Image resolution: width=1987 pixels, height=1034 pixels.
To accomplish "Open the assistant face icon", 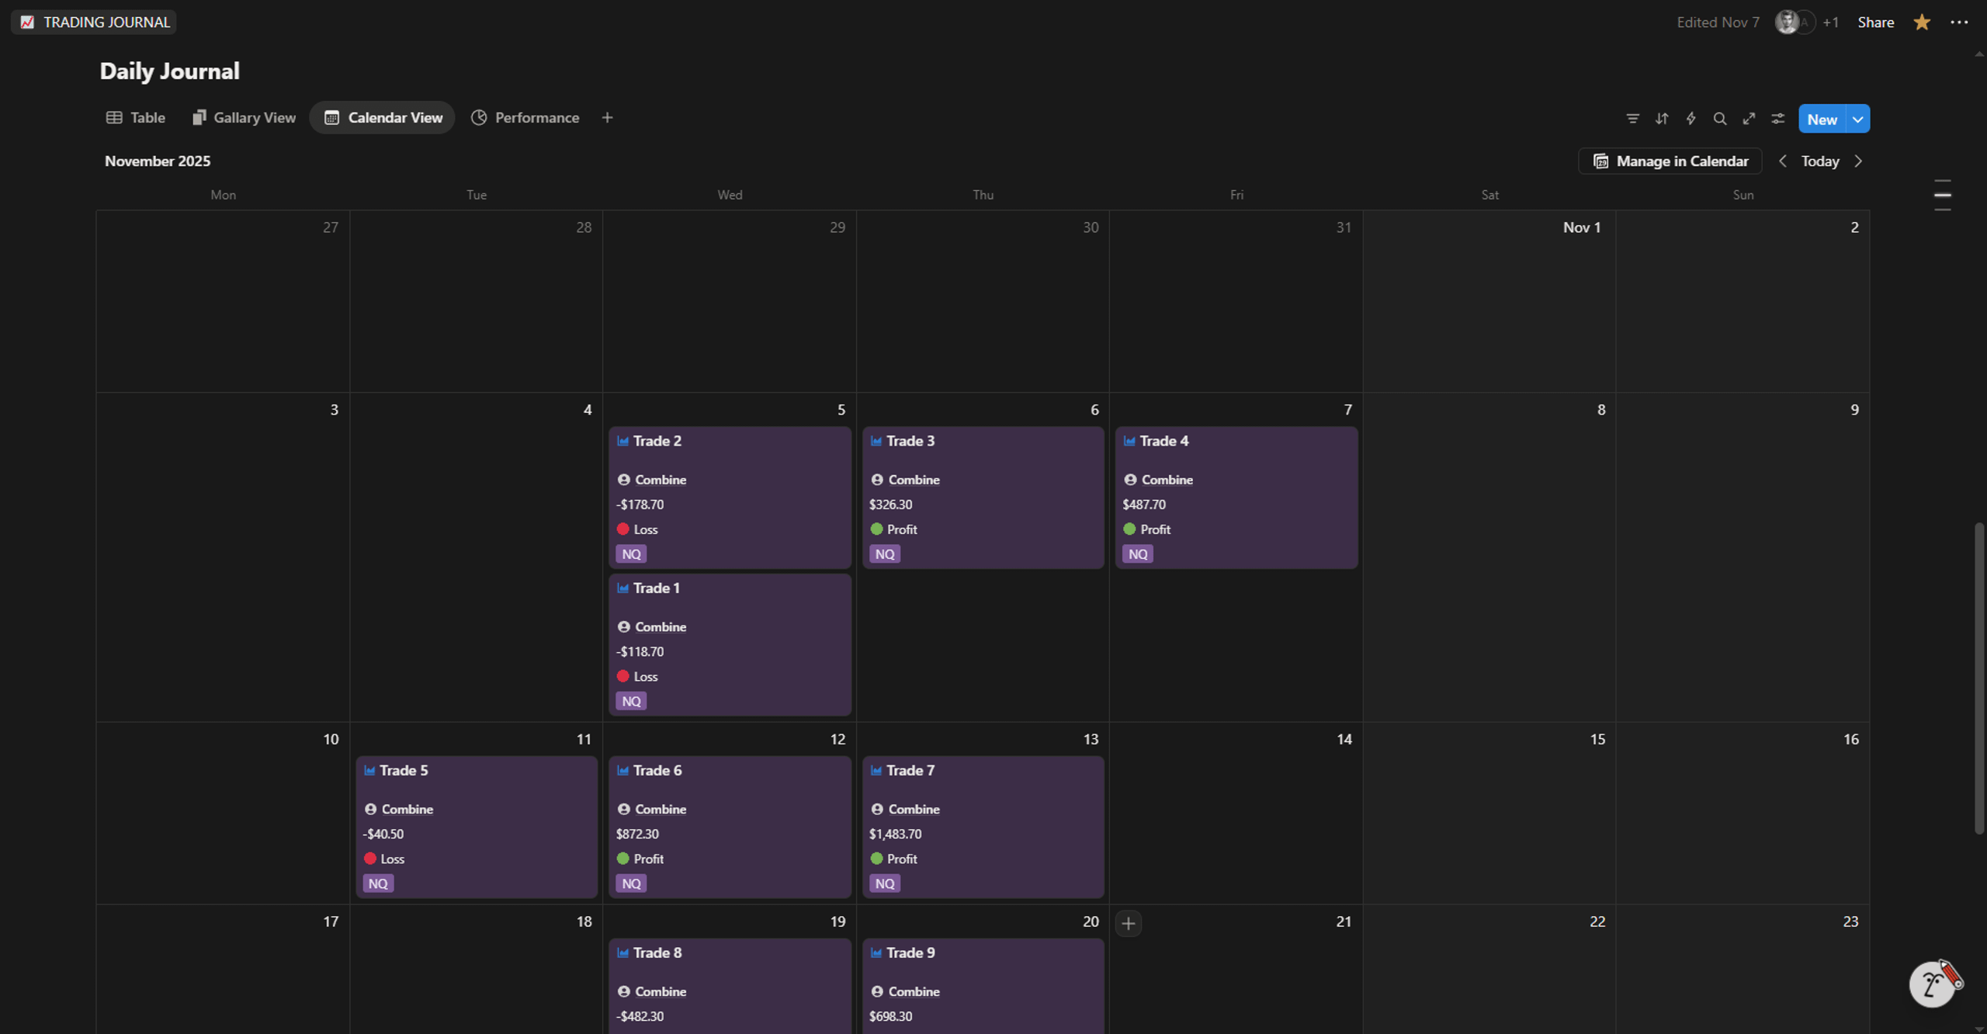I will click(x=1934, y=984).
